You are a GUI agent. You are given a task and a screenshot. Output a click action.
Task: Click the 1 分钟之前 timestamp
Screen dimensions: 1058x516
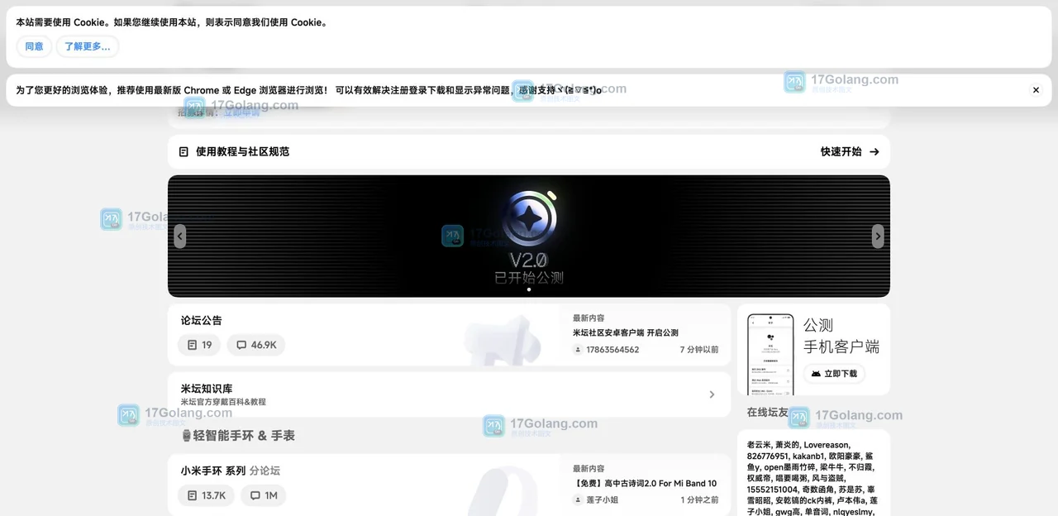[x=699, y=500]
